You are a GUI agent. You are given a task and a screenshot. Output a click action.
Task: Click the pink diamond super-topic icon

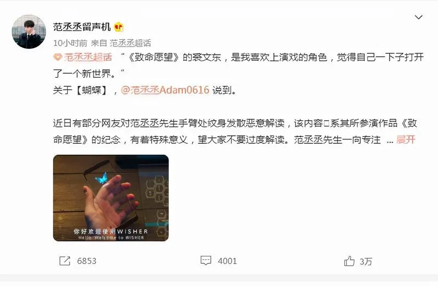(57, 57)
